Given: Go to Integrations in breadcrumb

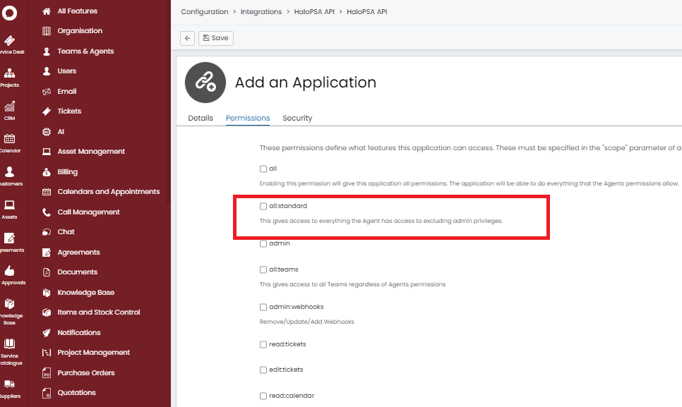Looking at the screenshot, I should (261, 12).
